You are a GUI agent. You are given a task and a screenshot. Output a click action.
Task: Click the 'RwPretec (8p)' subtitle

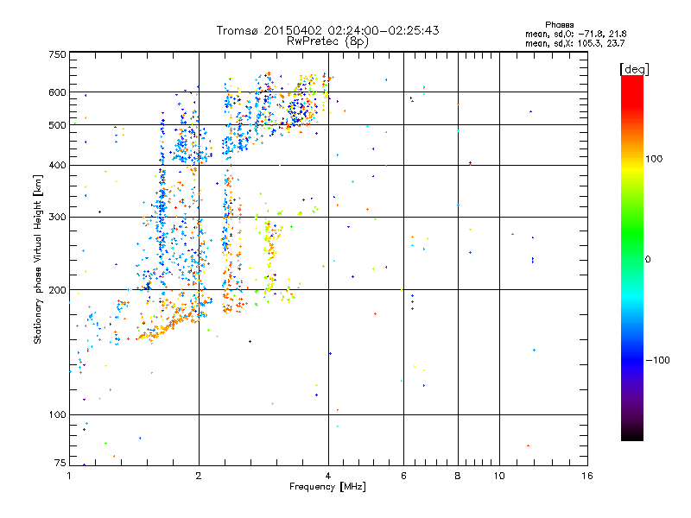[327, 41]
